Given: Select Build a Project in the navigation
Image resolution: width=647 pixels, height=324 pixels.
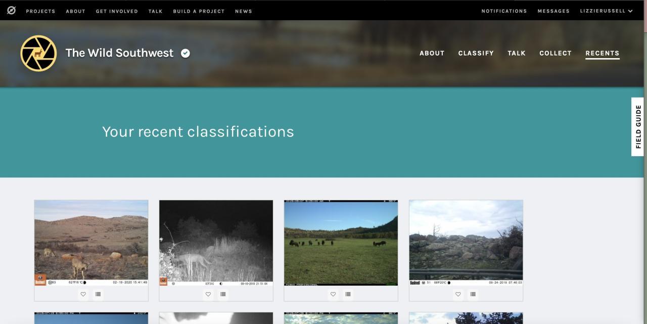Looking at the screenshot, I should pyautogui.click(x=199, y=11).
